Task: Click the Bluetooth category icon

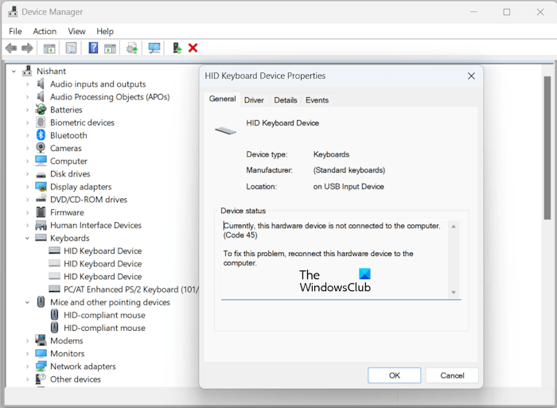Action: click(x=41, y=135)
